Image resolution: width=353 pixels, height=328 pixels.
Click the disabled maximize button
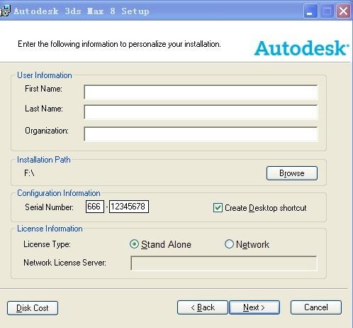pos(327,11)
